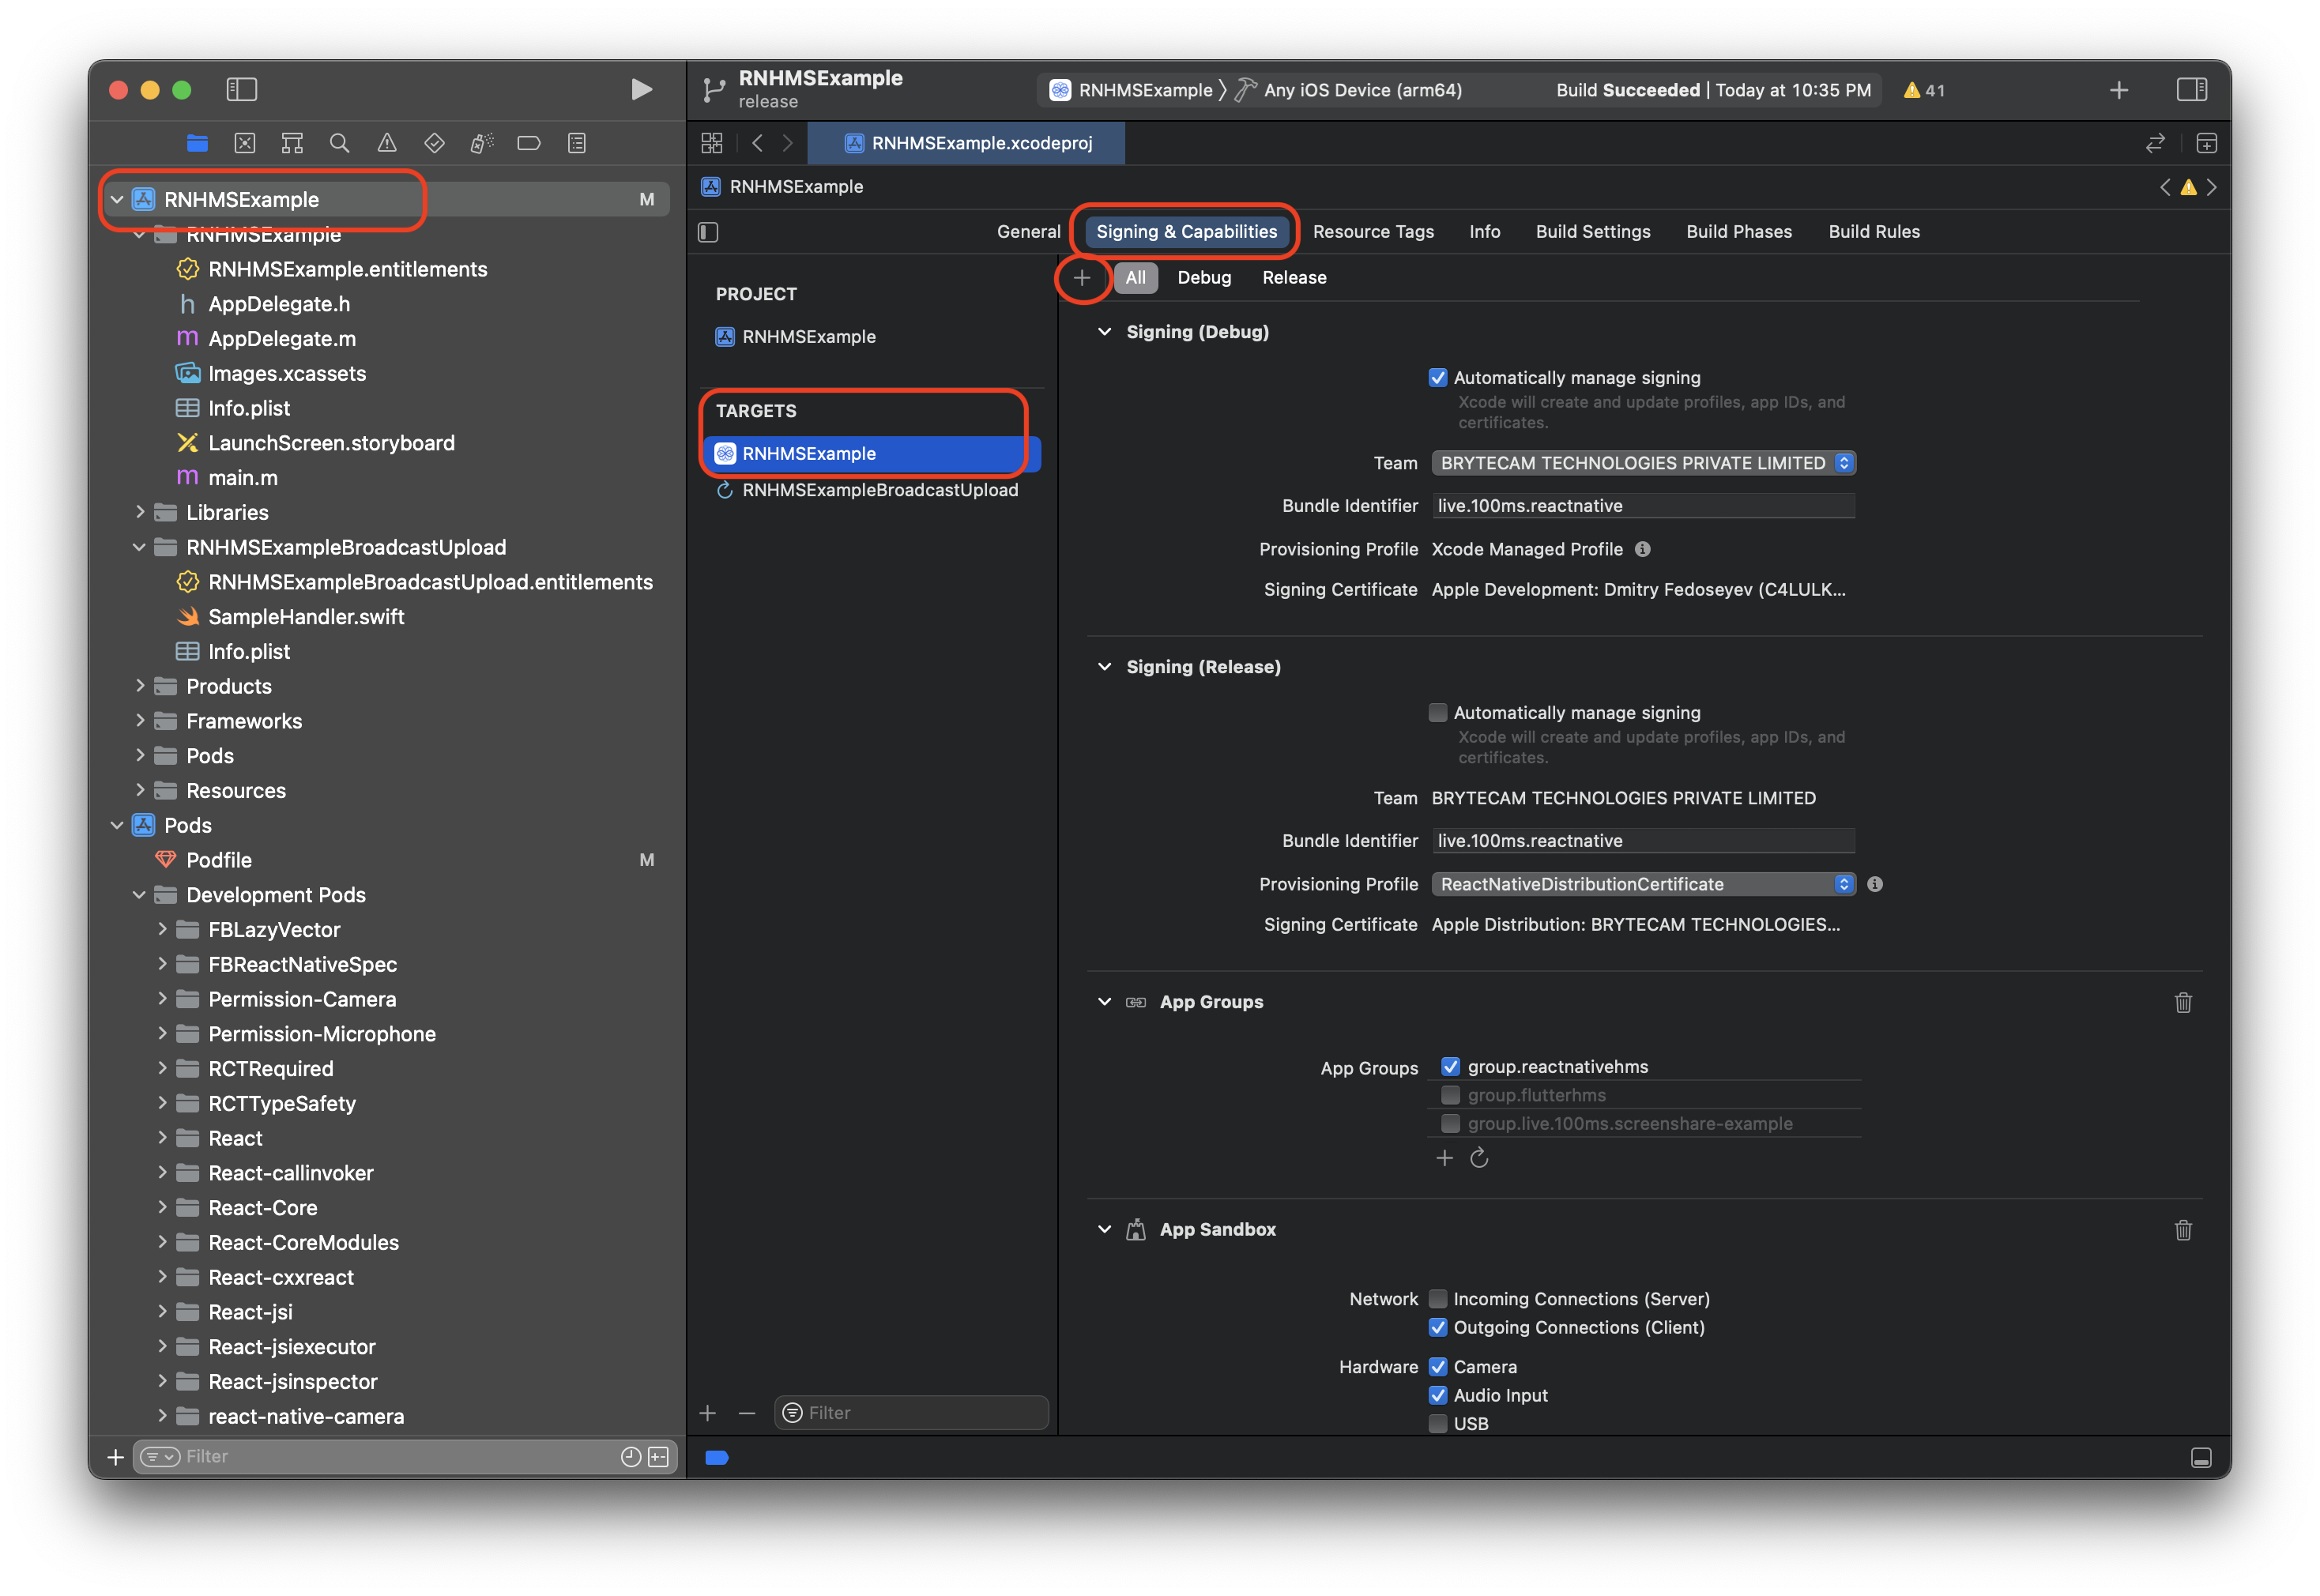Open the Find navigator magnifier icon
The height and width of the screenshot is (1596, 2320).
[x=339, y=143]
